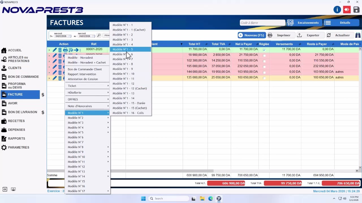Viewport: 362px width, 203px height.
Task: Click the trash delete icon for invoice 00001-2026
Action: click(x=60, y=50)
